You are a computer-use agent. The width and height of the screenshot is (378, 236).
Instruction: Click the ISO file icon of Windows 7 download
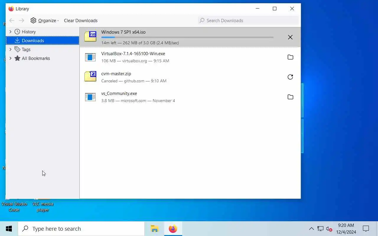[x=90, y=37]
